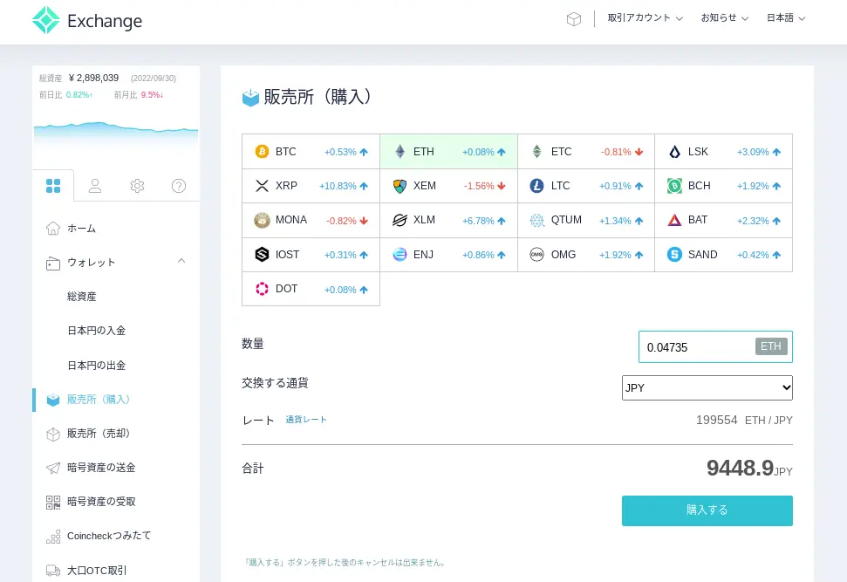This screenshot has width=847, height=582.
Task: Click the home icon in sidebar
Action: pos(53,229)
